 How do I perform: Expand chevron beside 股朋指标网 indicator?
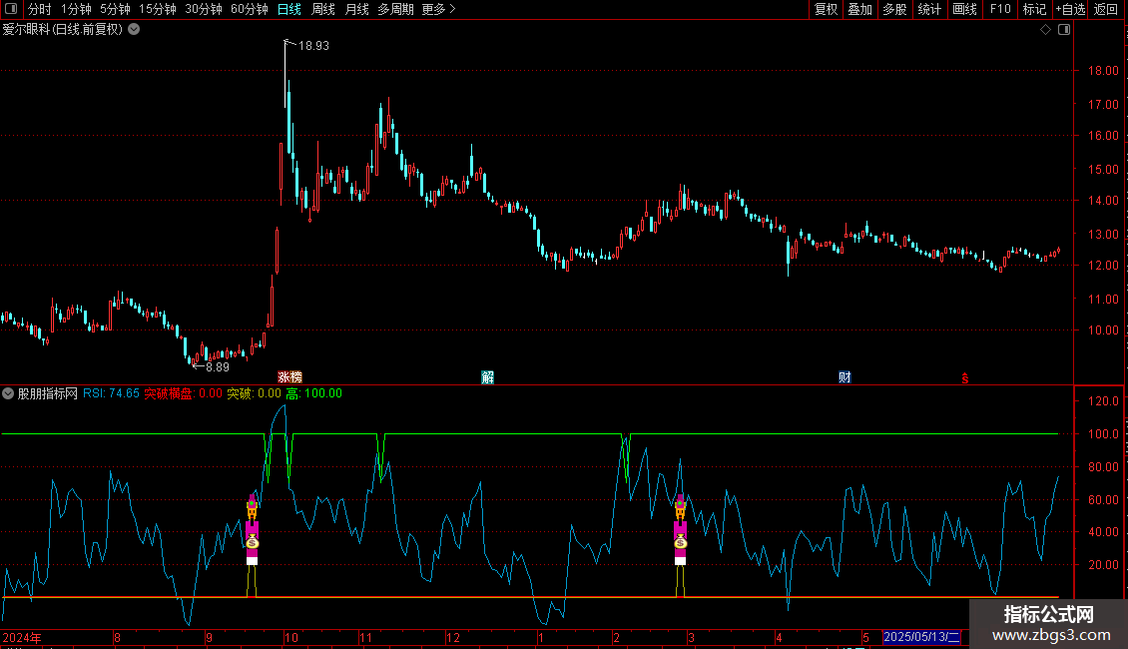8,393
